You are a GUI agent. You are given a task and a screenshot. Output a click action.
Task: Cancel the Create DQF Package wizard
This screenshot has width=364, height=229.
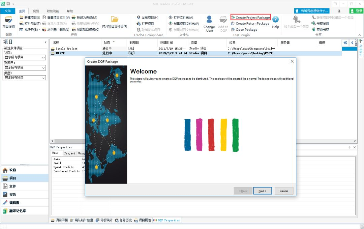tap(284, 191)
